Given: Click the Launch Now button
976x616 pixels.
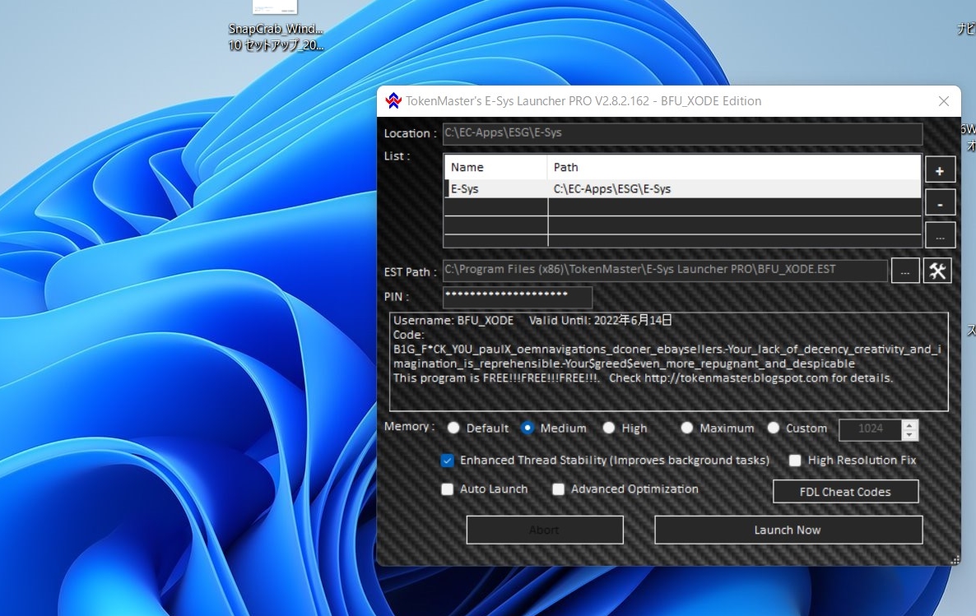Looking at the screenshot, I should 788,530.
